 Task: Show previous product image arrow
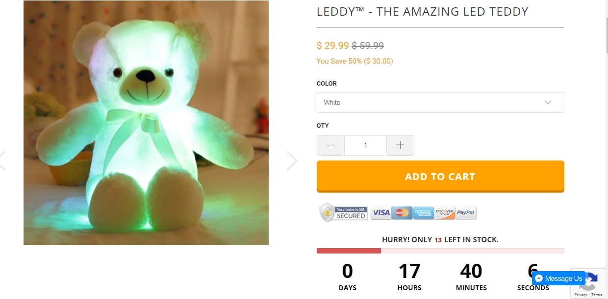[x=2, y=161]
